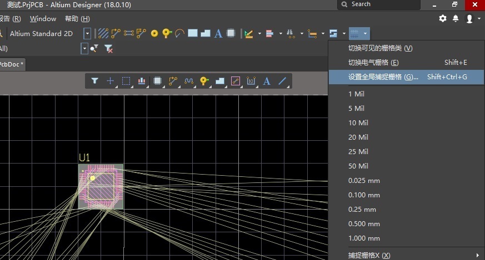Click the dimension tool icon in the active bar
Screen dimensions: 485x260
click(x=251, y=81)
